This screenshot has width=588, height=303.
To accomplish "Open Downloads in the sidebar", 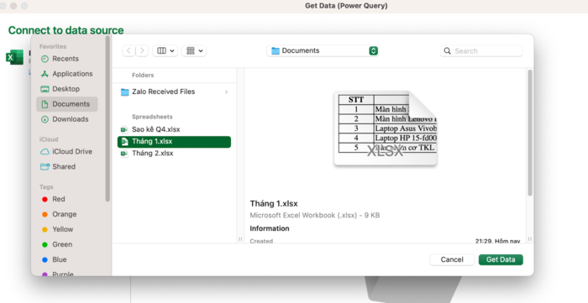I will pyautogui.click(x=66, y=119).
